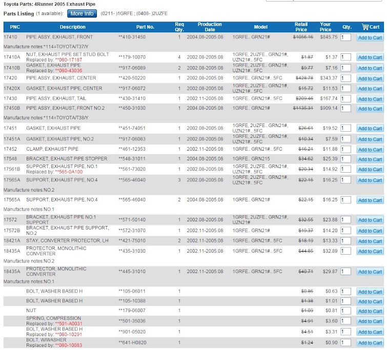Click the $845.75 price
The height and width of the screenshot is (350, 387).
pos(329,37)
